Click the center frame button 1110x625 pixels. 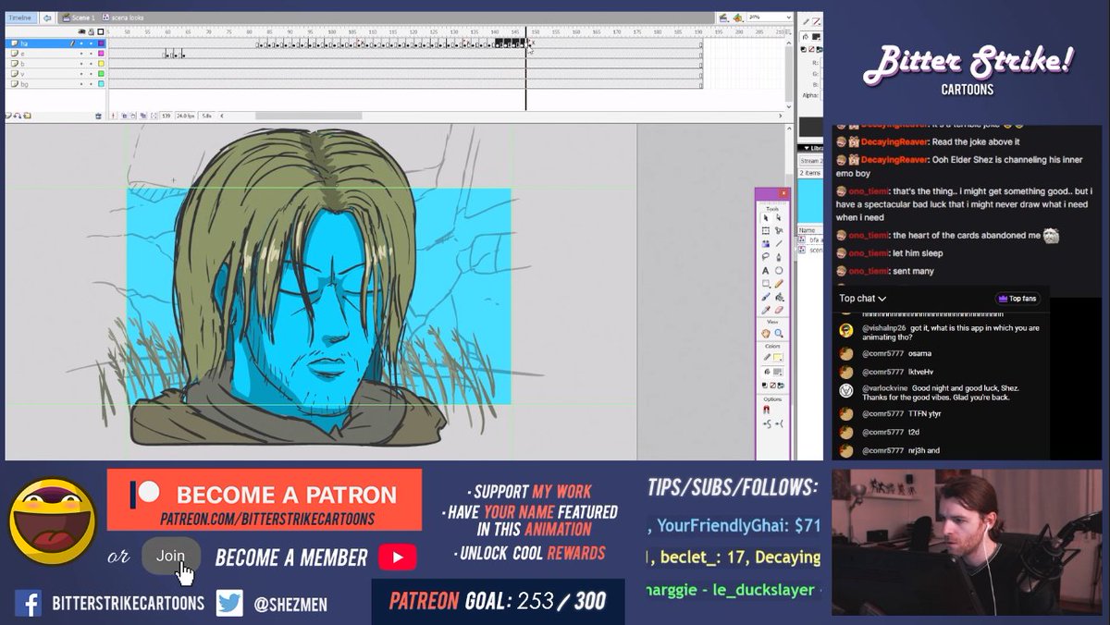pyautogui.click(x=113, y=116)
